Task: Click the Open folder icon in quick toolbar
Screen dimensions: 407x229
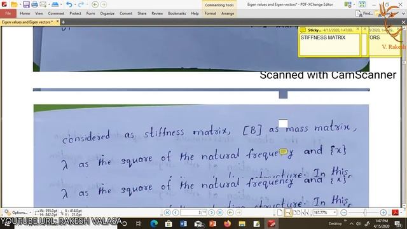Action: [14, 4]
